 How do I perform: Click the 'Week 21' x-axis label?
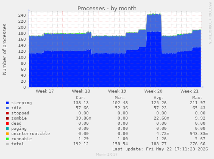tap(189, 91)
